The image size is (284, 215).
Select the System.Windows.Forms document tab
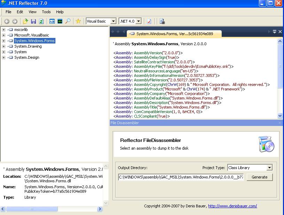pyautogui.click(x=174, y=34)
